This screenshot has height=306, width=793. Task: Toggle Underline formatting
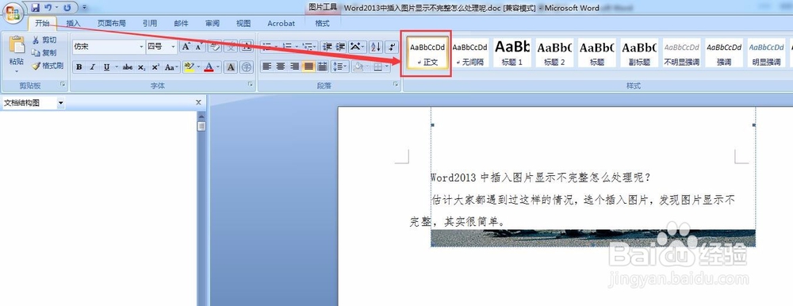click(106, 67)
